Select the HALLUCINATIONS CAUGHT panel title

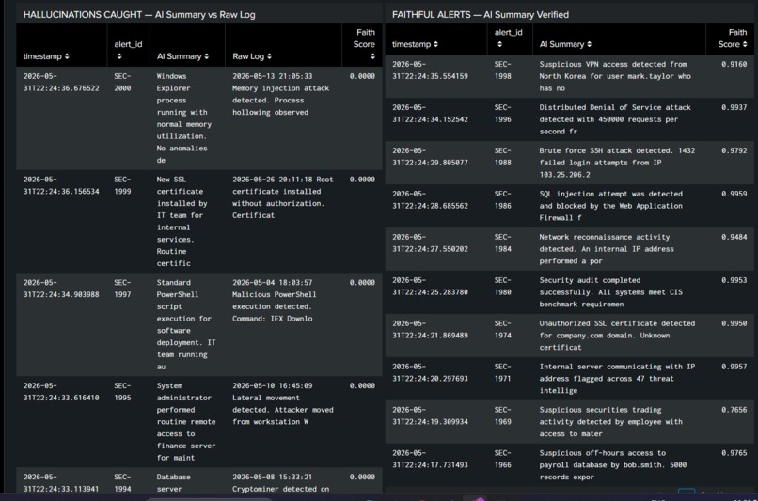coord(139,14)
